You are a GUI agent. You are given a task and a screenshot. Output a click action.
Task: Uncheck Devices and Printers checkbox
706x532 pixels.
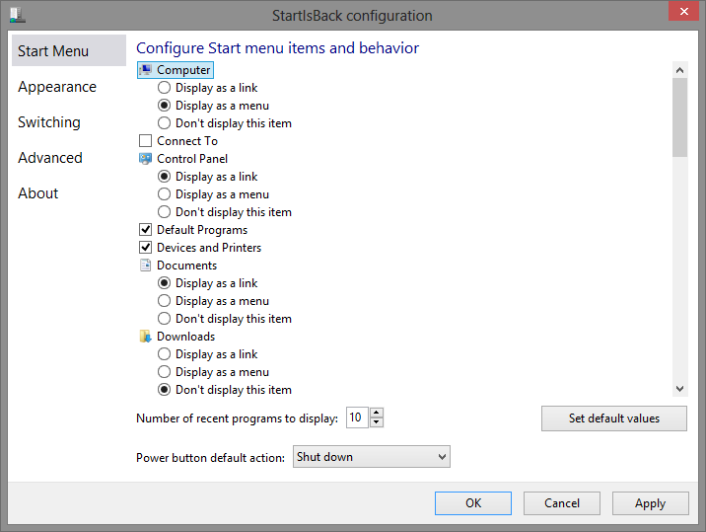[x=145, y=248]
